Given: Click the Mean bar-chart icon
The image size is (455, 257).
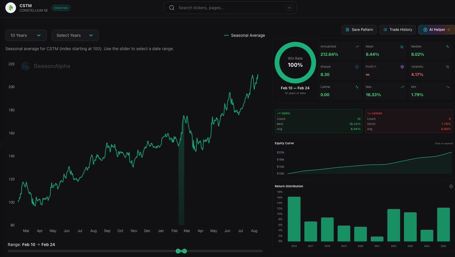Looking at the screenshot, I should click(x=402, y=46).
